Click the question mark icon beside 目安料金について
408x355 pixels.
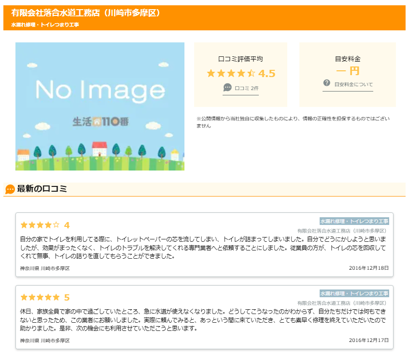327,83
